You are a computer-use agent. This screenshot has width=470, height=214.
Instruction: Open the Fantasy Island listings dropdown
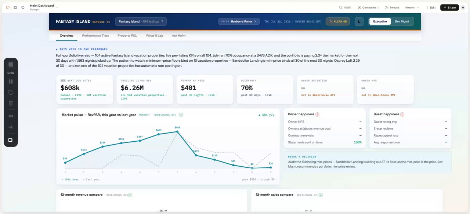141,21
